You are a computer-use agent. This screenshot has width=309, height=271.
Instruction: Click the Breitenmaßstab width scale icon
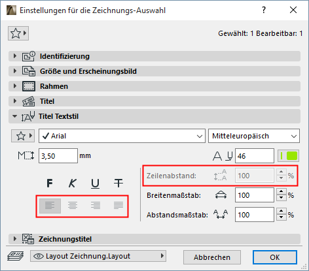221,195
